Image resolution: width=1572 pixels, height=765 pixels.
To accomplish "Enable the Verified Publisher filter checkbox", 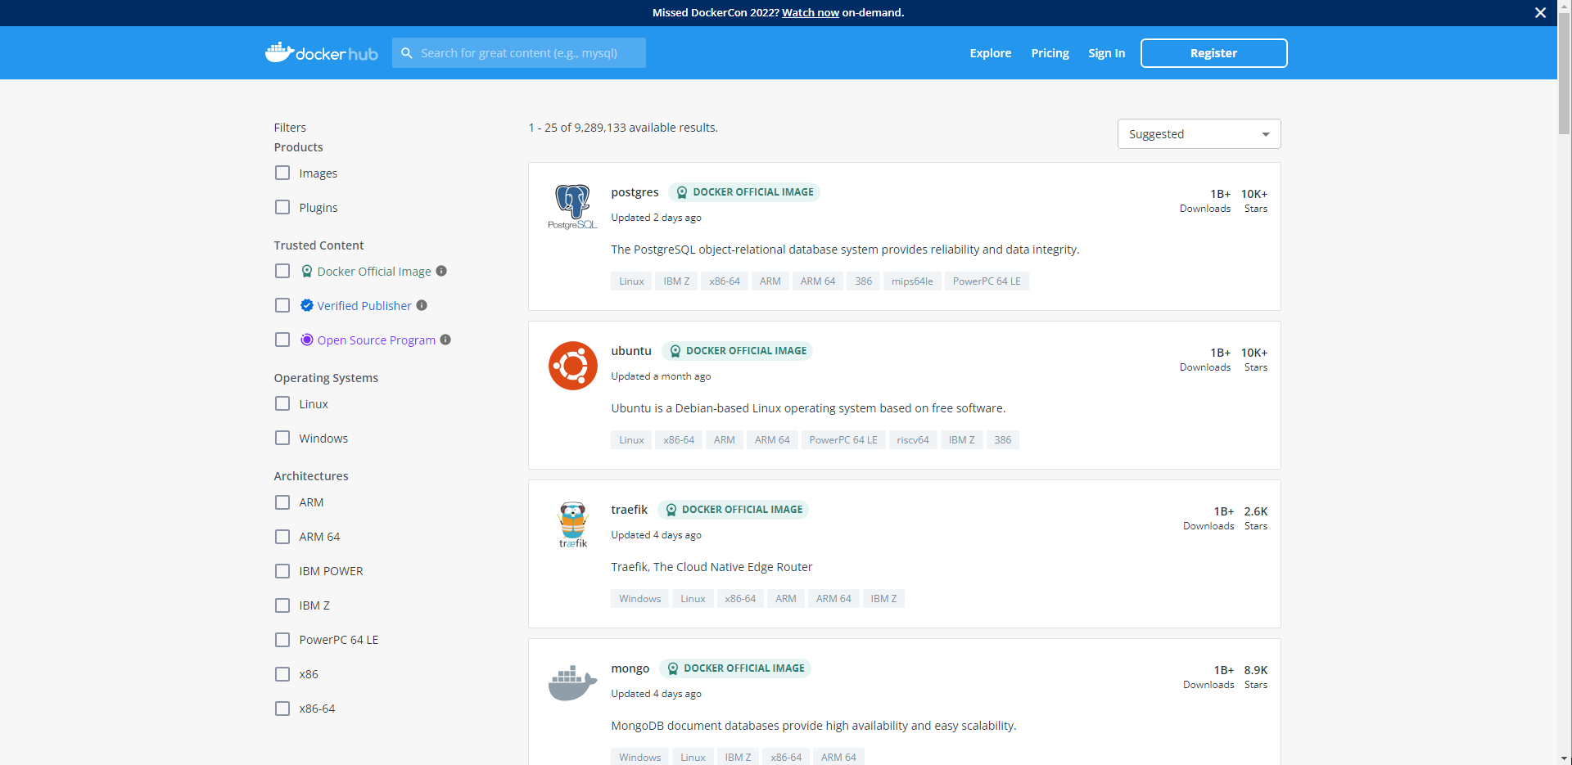I will tap(282, 305).
